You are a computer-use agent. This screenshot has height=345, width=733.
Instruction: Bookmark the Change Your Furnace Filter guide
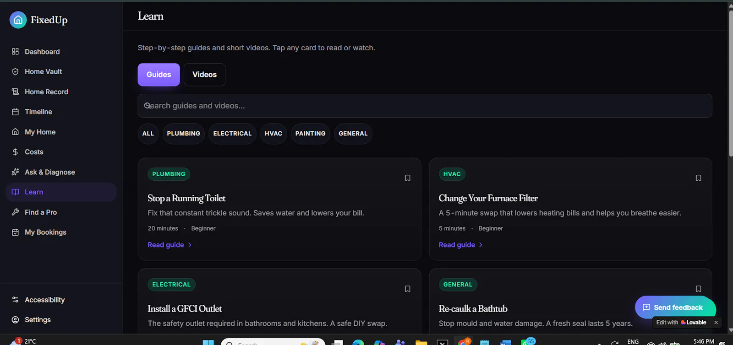click(698, 178)
